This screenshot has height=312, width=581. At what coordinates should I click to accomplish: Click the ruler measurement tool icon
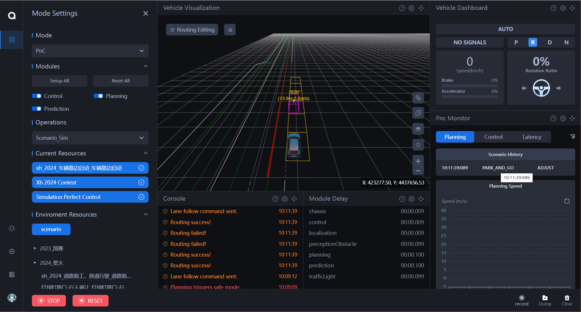418,98
